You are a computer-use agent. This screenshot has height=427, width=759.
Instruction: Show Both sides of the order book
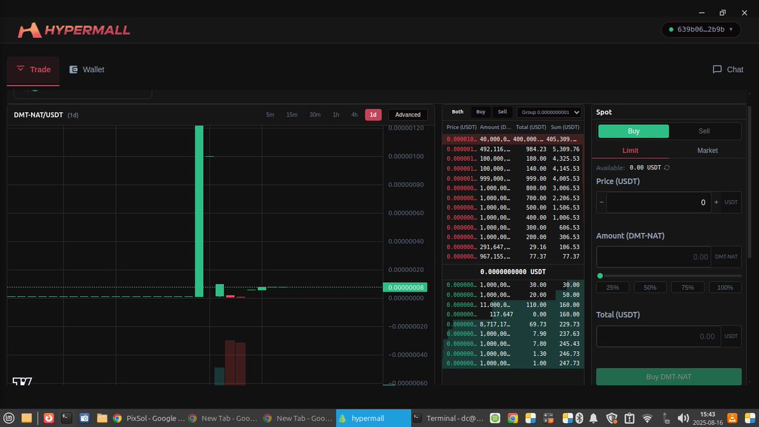coord(457,112)
